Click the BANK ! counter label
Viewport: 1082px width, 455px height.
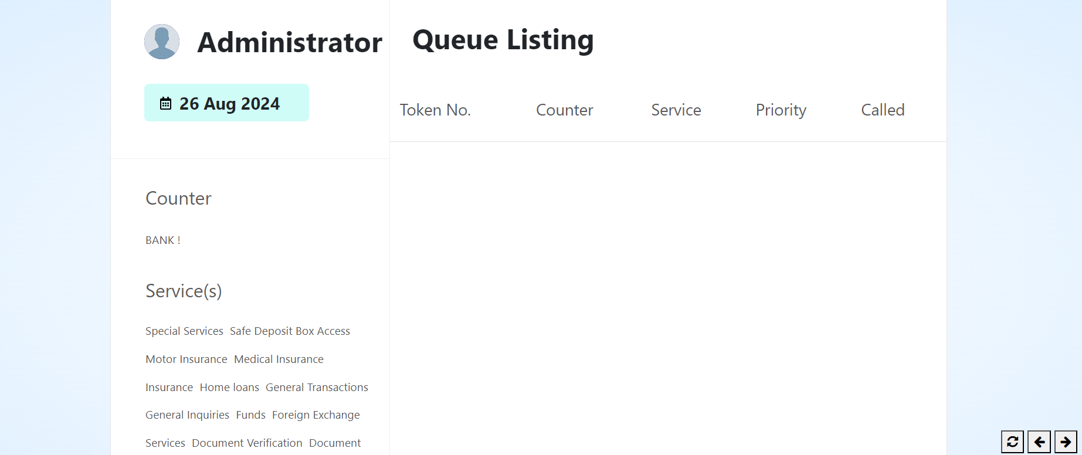[162, 240]
